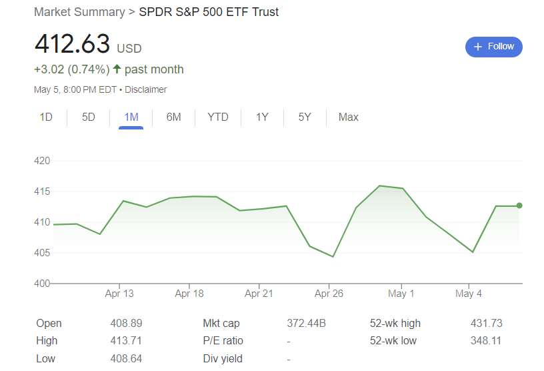Image resolution: width=544 pixels, height=371 pixels.
Task: Select the 5Y time range tab
Action: click(x=305, y=117)
